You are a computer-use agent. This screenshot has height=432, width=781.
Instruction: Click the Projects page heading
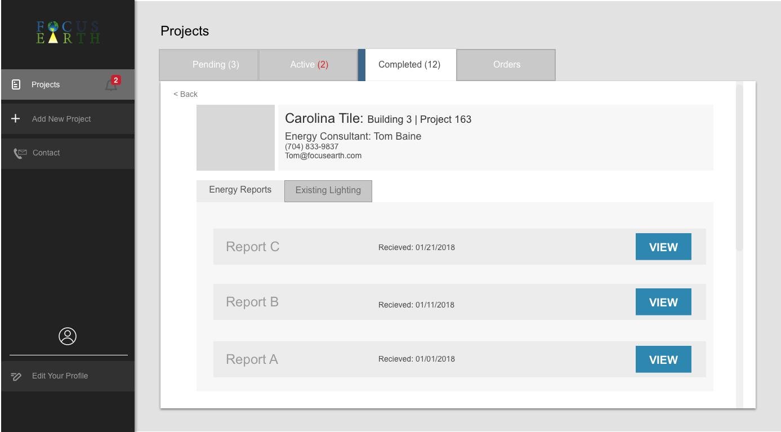pos(185,31)
